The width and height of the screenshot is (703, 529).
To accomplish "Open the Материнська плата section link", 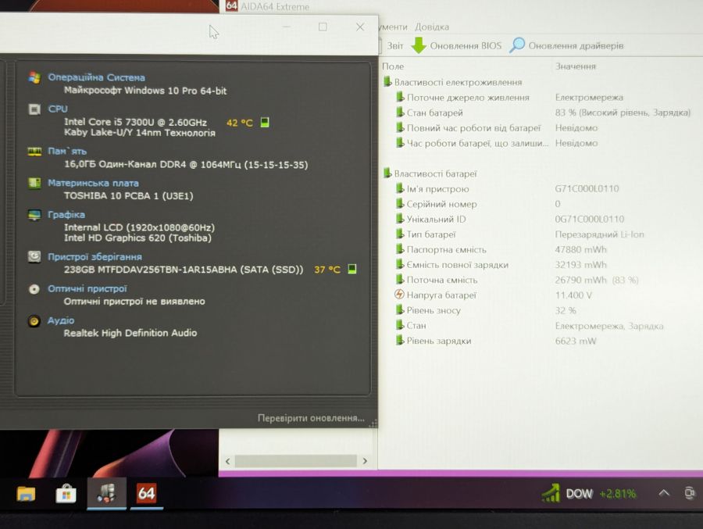I will tap(93, 183).
